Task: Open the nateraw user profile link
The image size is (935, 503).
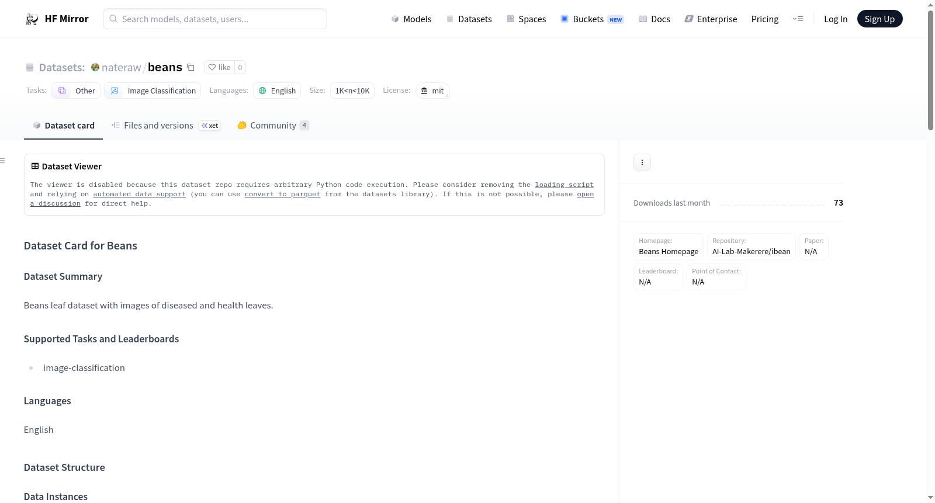Action: [x=122, y=67]
